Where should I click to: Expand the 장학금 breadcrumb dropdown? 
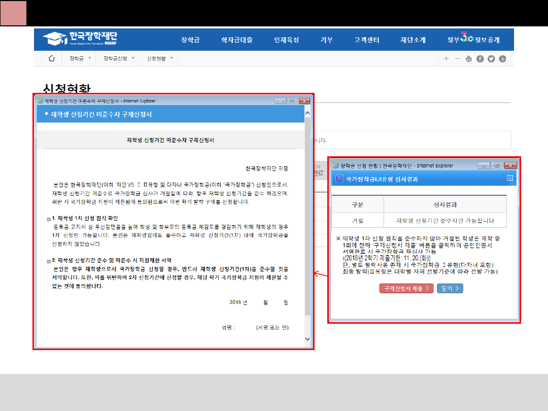point(80,58)
